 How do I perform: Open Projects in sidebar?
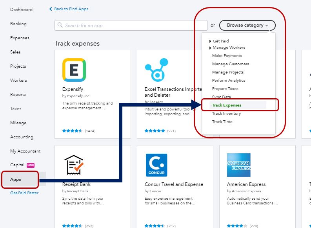coord(18,66)
